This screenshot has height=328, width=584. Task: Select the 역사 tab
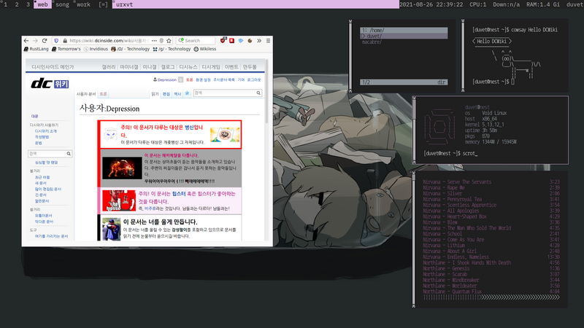point(177,94)
